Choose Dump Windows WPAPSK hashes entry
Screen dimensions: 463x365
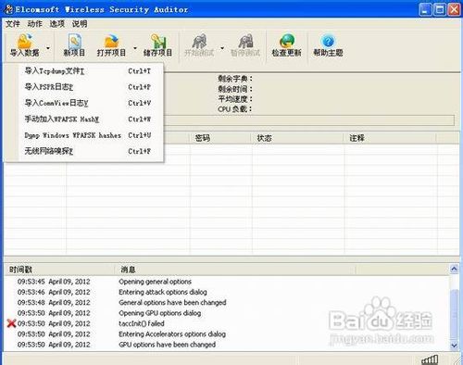83,135
